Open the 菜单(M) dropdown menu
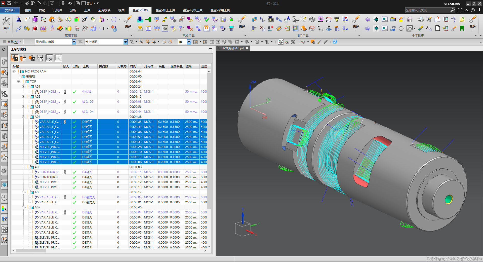 (12, 42)
